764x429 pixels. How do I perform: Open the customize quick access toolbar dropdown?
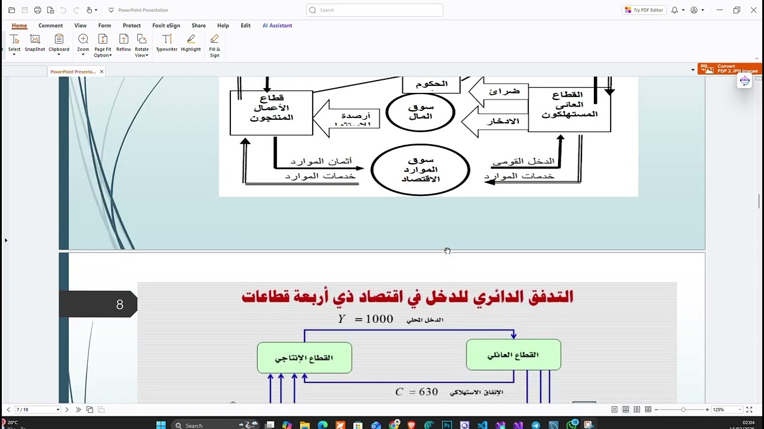pos(110,10)
